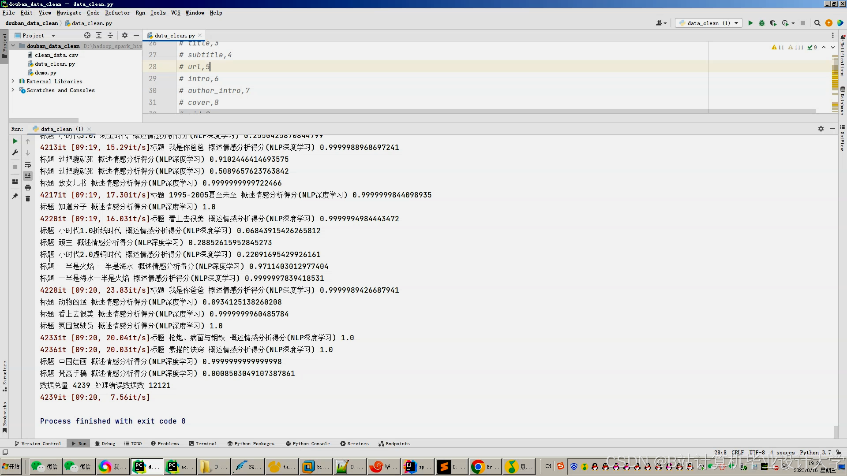The height and width of the screenshot is (476, 847).
Task: Clear console output with the trash icon
Action: (x=28, y=199)
